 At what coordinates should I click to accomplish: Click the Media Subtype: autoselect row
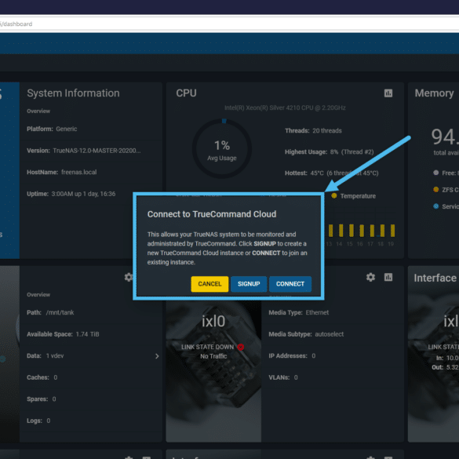pyautogui.click(x=333, y=334)
